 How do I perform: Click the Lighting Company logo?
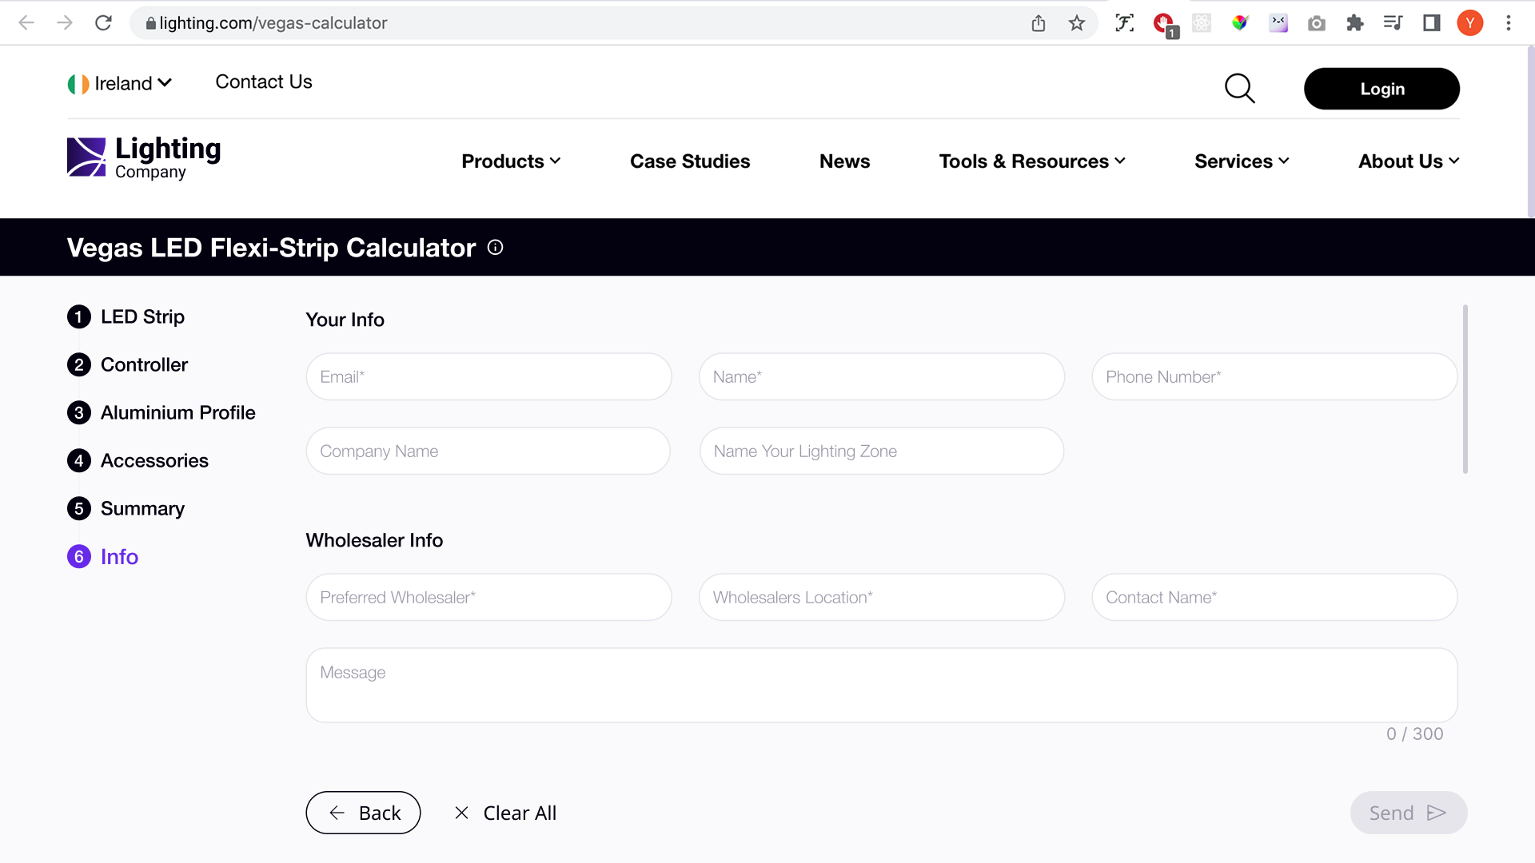(144, 157)
